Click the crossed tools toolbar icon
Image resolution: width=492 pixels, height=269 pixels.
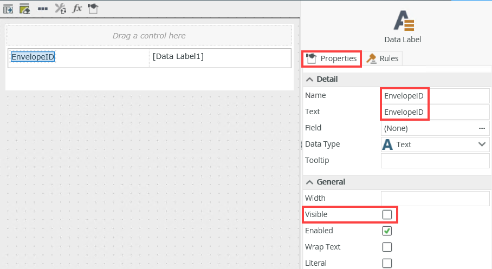(x=61, y=9)
